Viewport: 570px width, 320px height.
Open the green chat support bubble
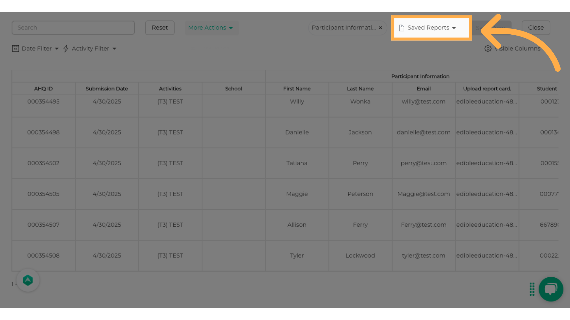tap(551, 289)
